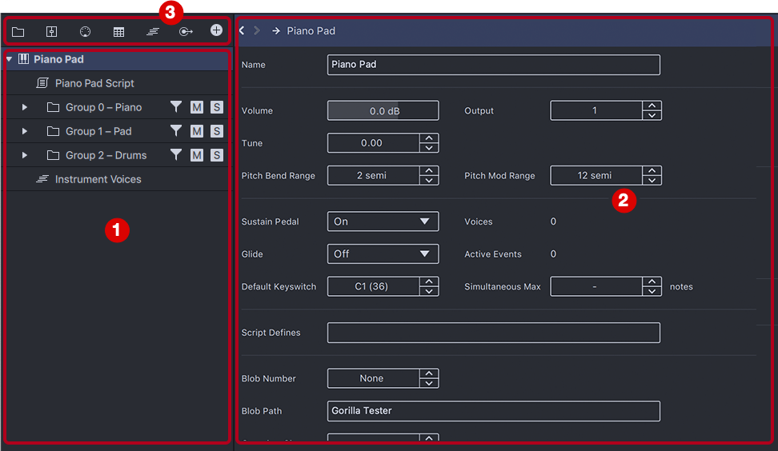Click the Pitch Bend Range value 2 semi

click(x=374, y=175)
